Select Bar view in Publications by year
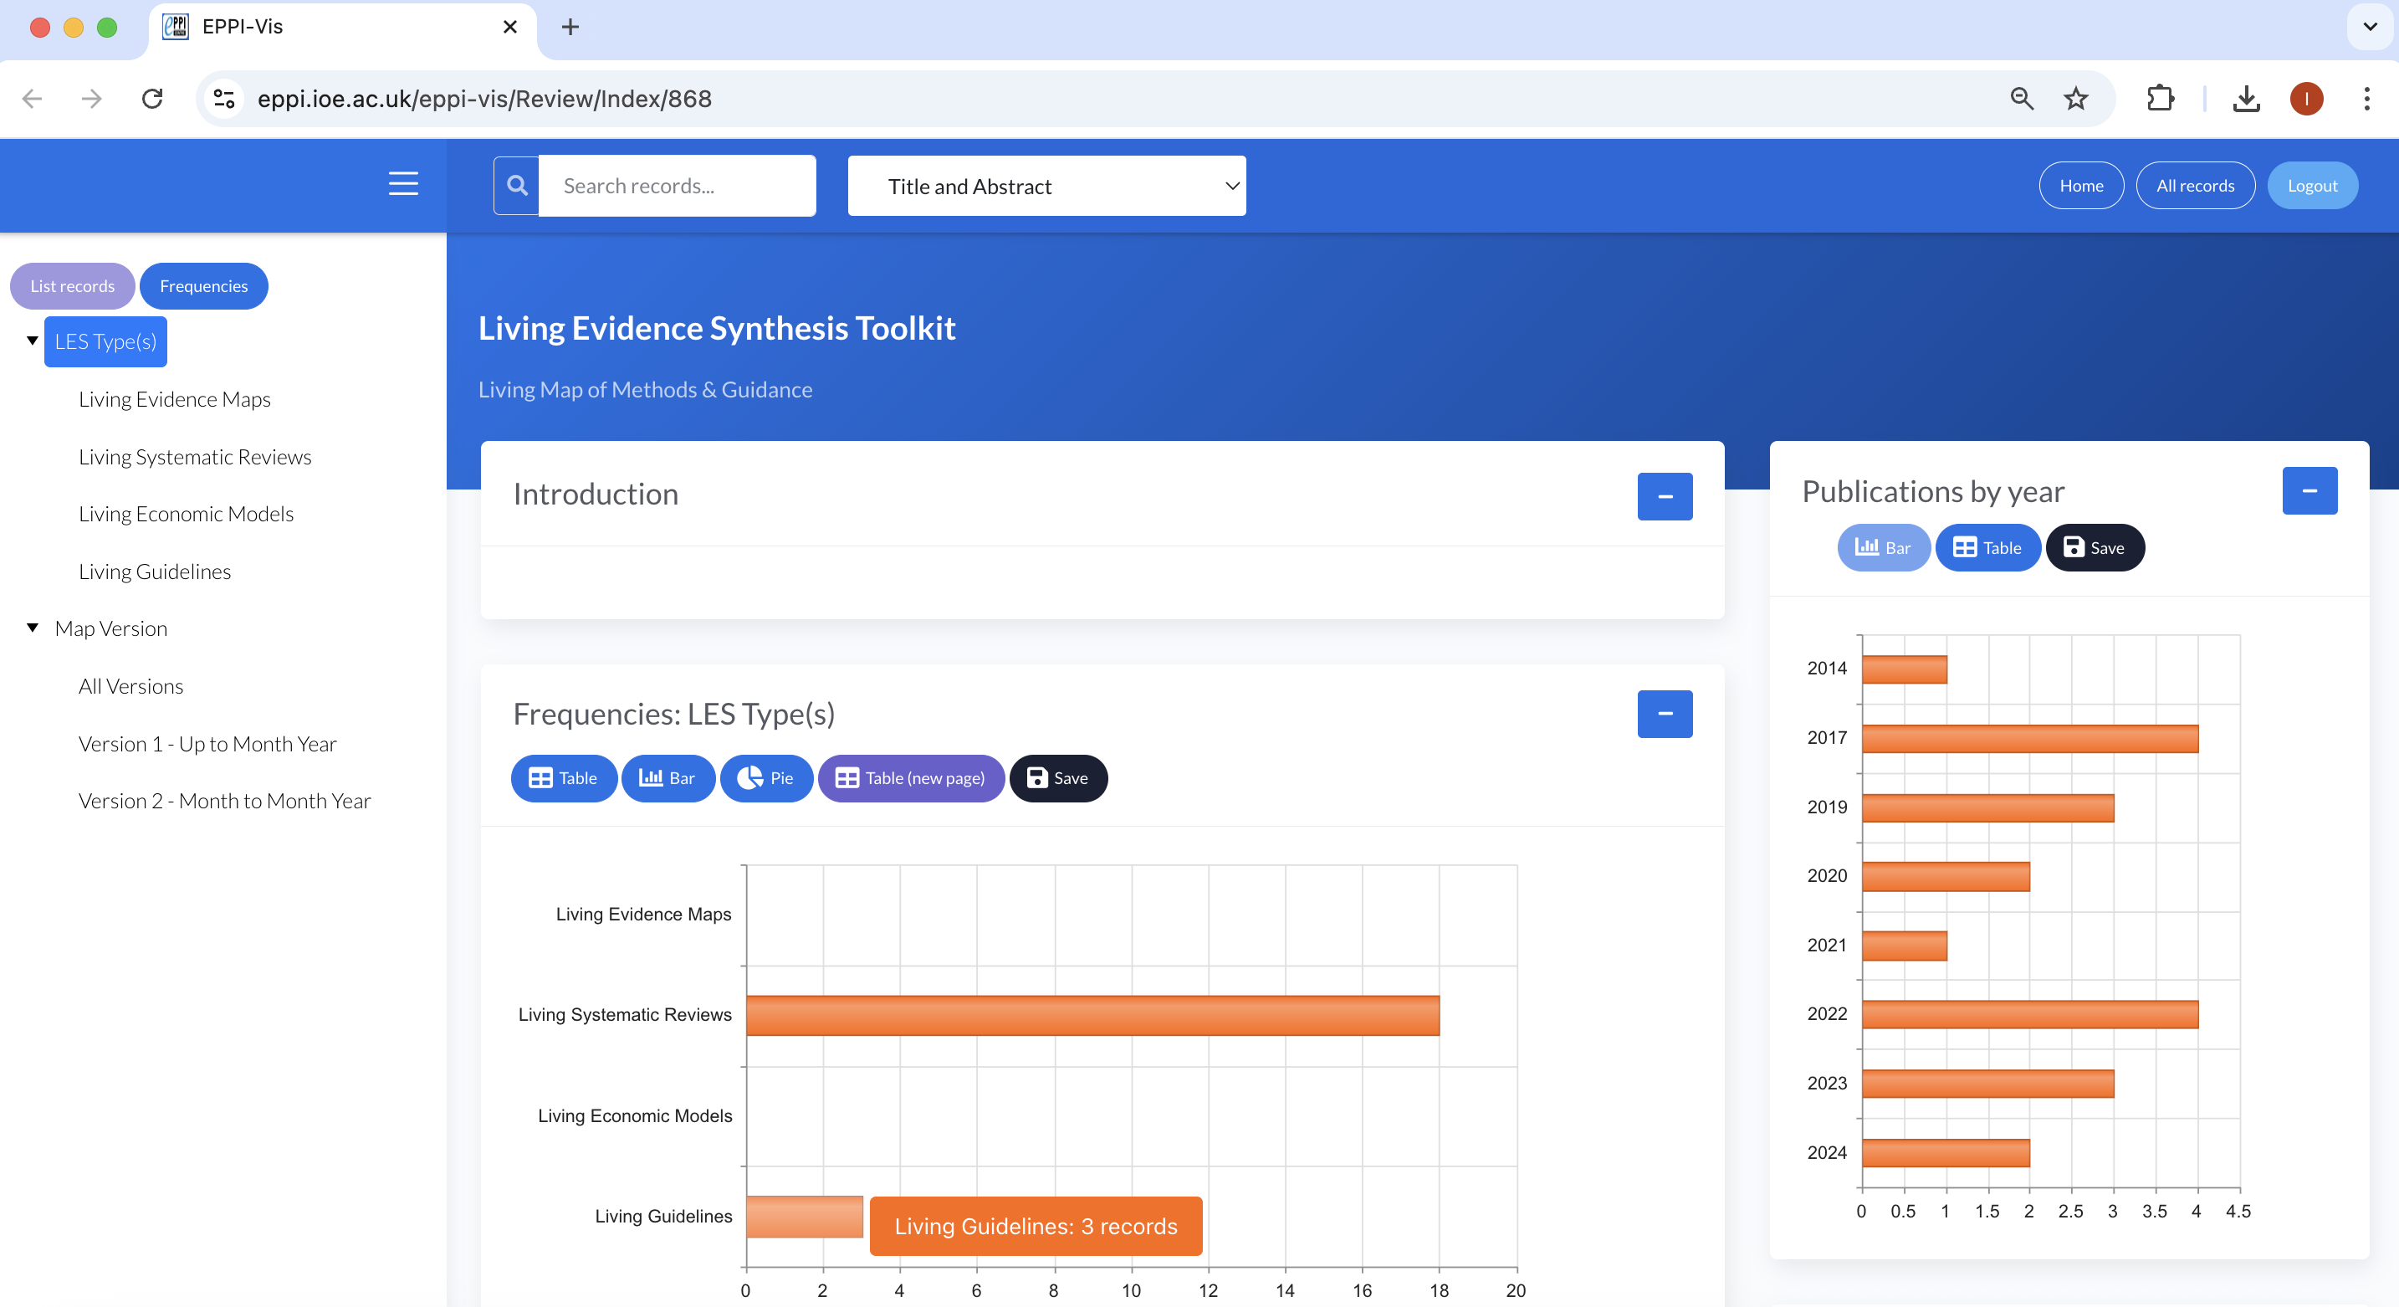This screenshot has height=1307, width=2399. (x=1882, y=548)
